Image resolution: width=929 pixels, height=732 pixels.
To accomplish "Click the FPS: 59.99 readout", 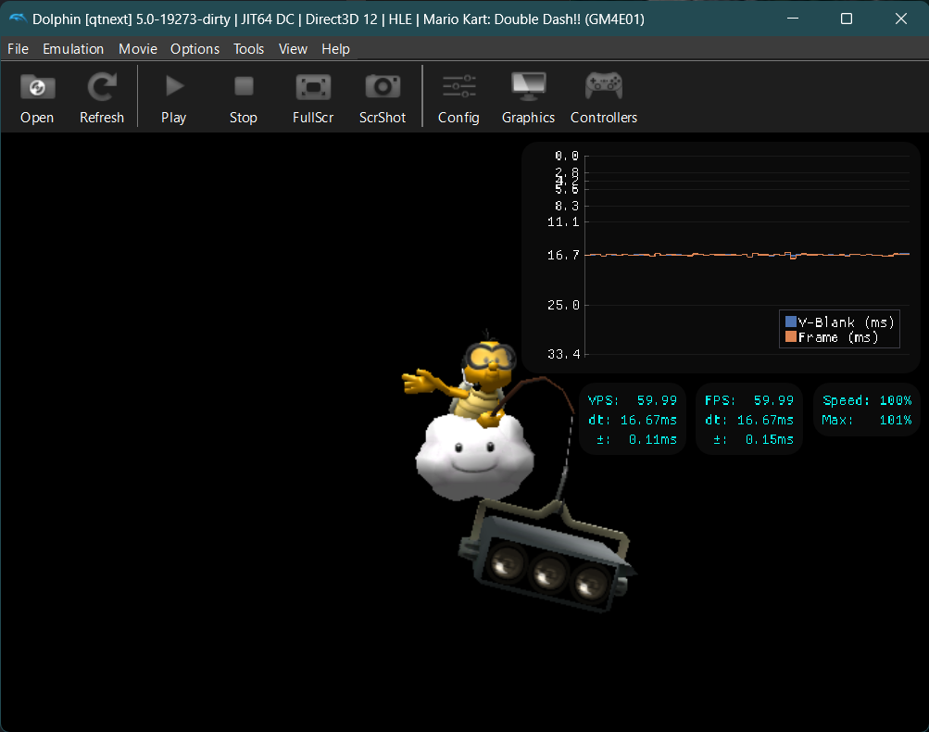I will 749,400.
